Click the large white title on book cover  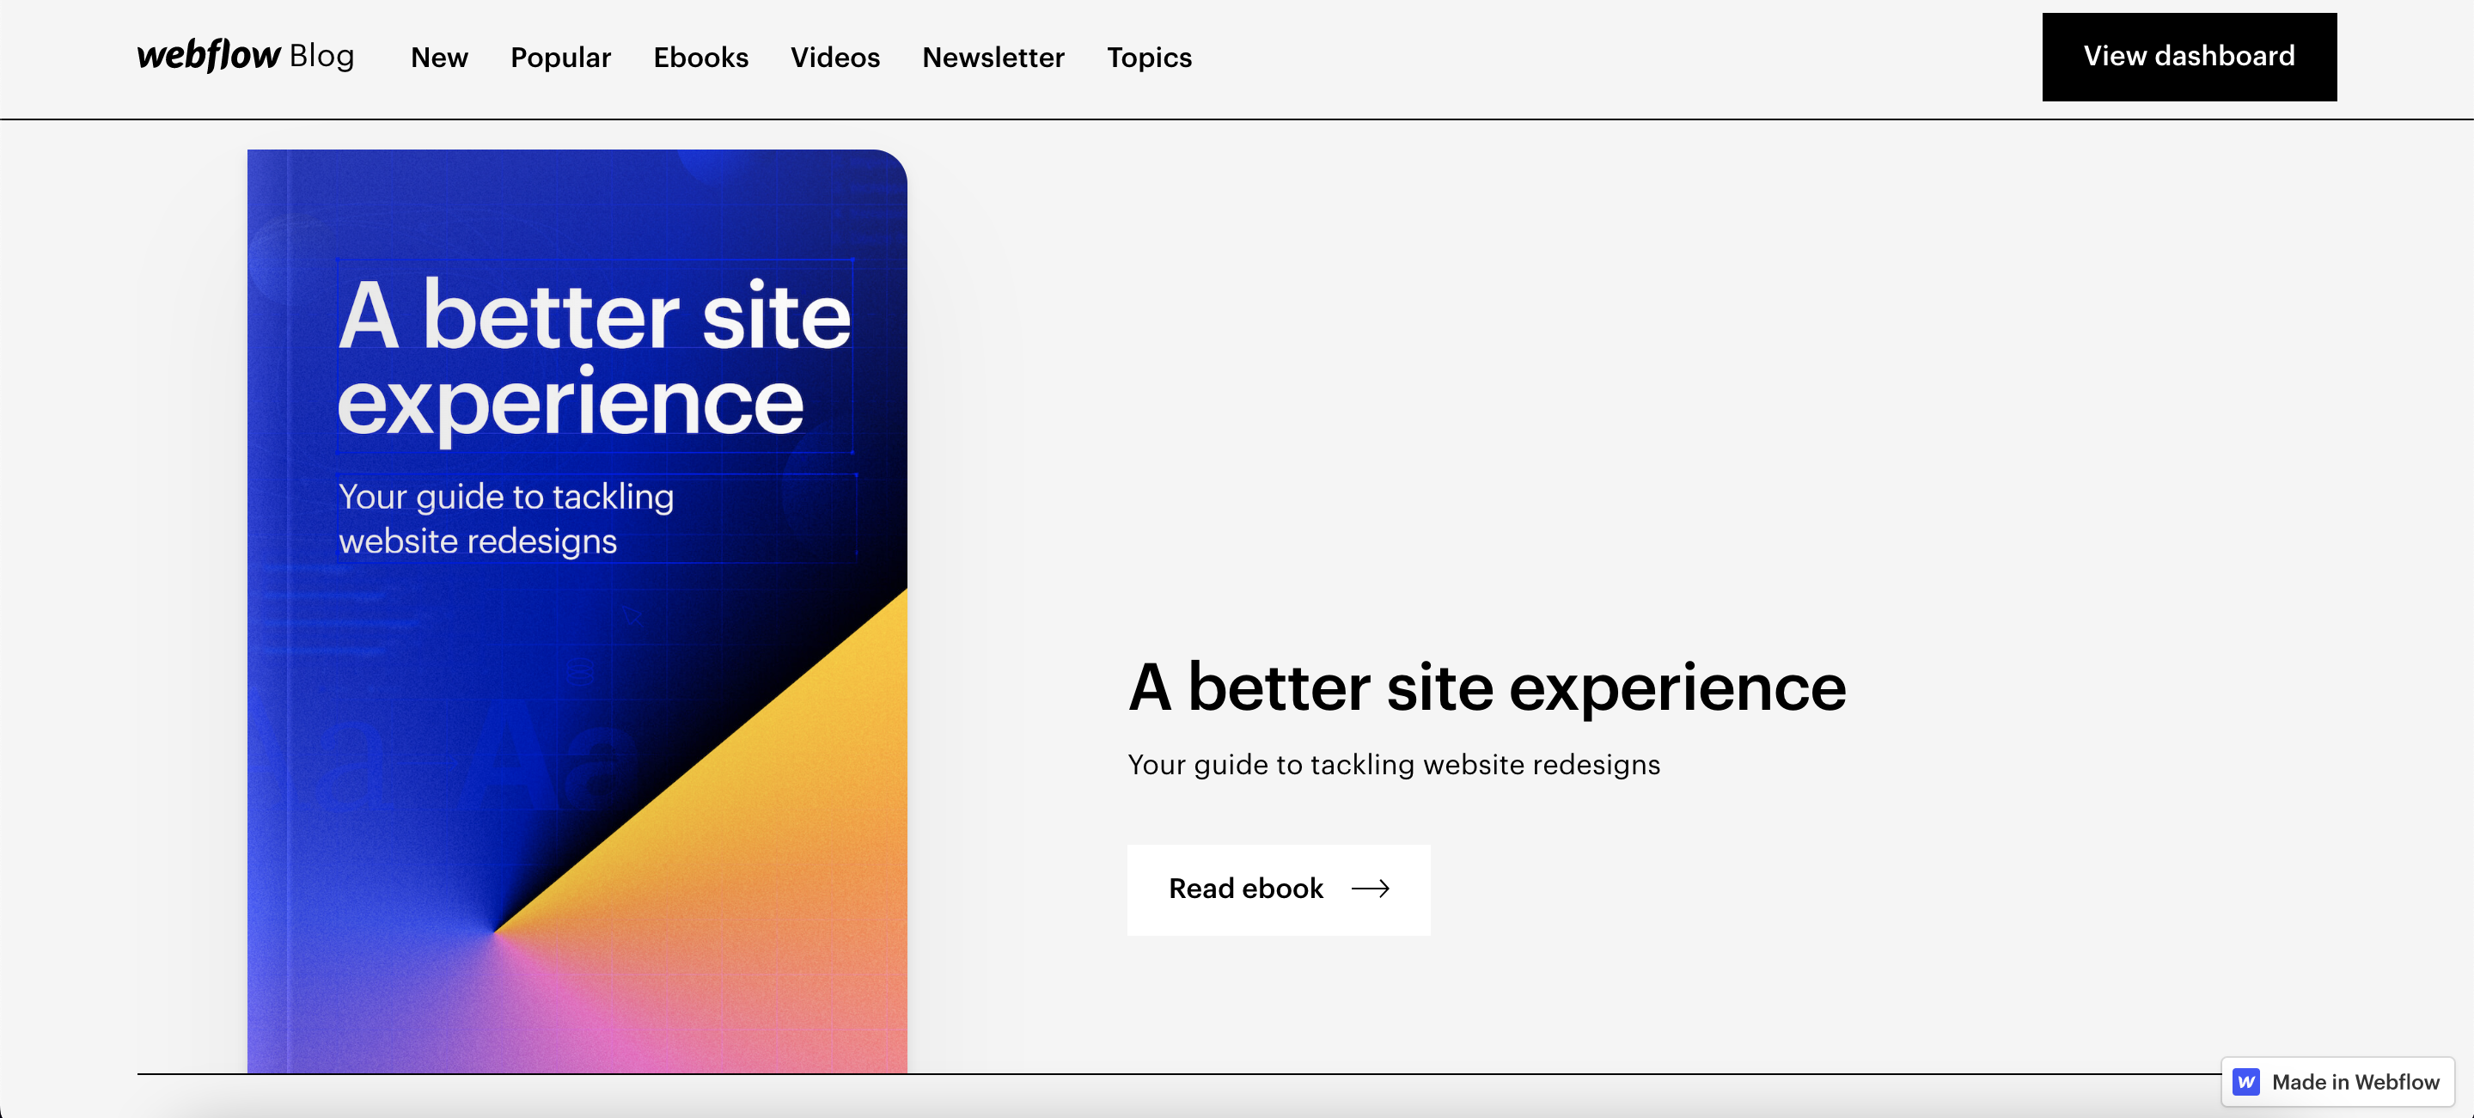coord(593,357)
